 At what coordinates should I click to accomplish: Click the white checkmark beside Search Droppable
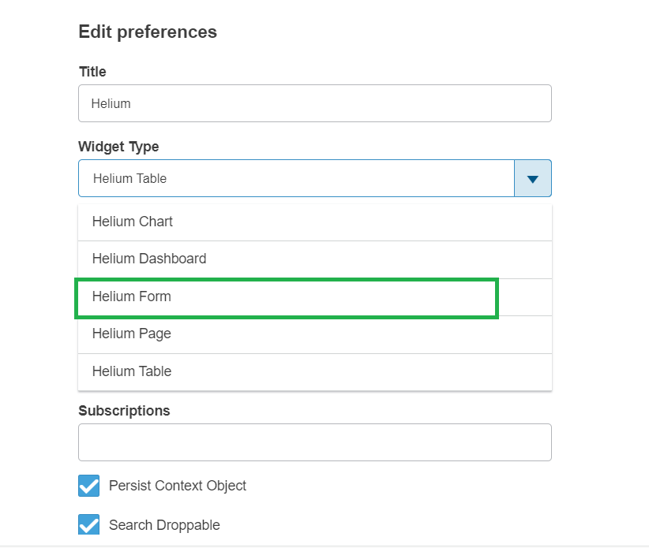tap(89, 524)
